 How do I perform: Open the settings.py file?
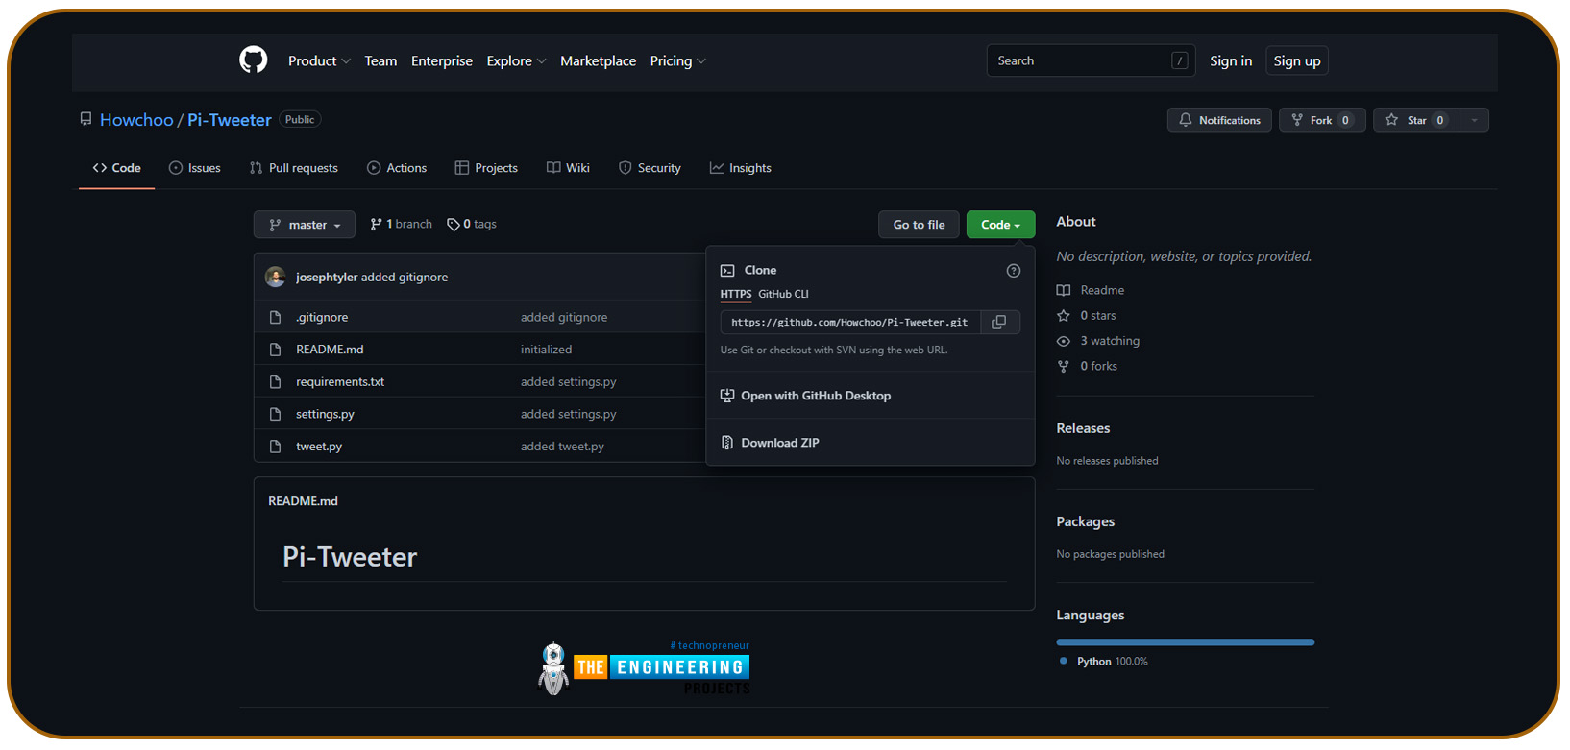(325, 414)
